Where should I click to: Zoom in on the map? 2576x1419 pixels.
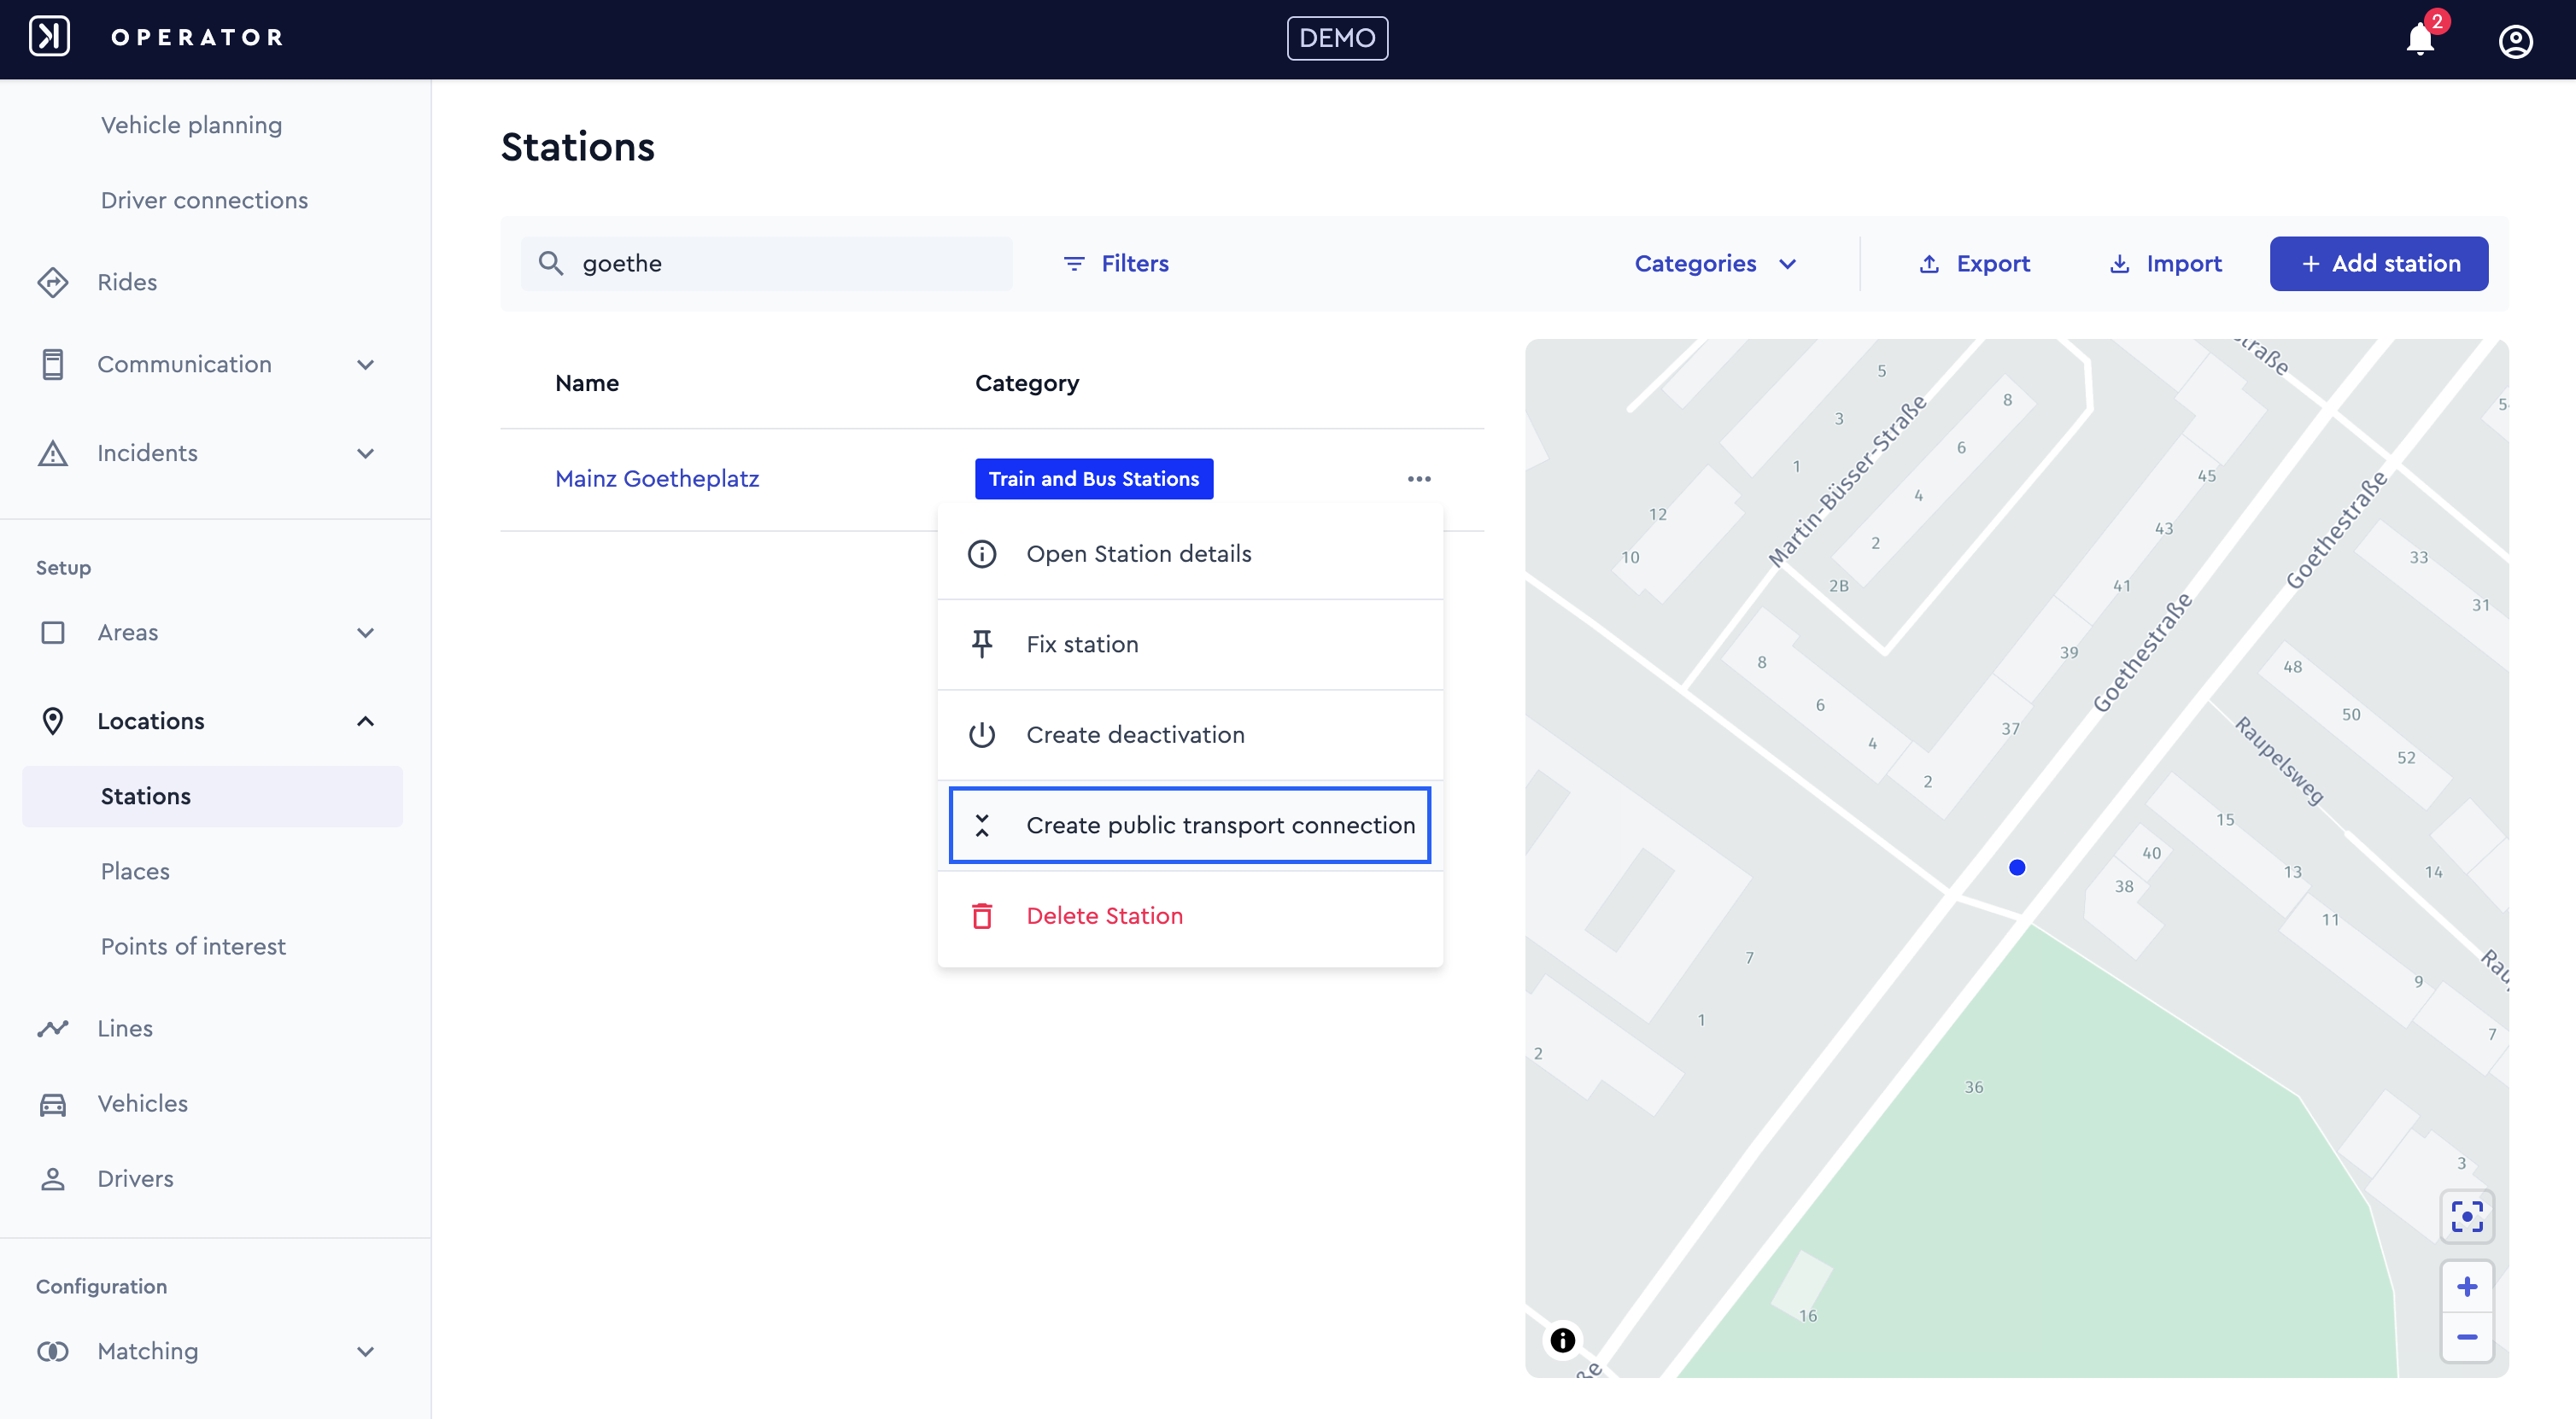2467,1286
